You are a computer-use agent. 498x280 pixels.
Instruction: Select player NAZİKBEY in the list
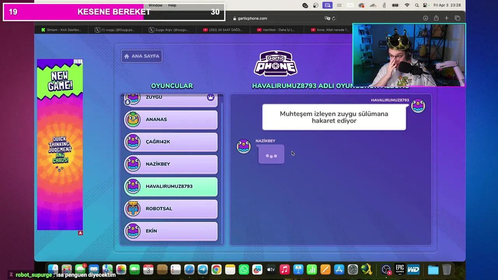pyautogui.click(x=171, y=164)
